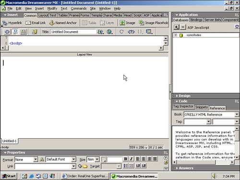Click the Point to File icon
Viewport: 240px width, 180px height.
click(80, 166)
